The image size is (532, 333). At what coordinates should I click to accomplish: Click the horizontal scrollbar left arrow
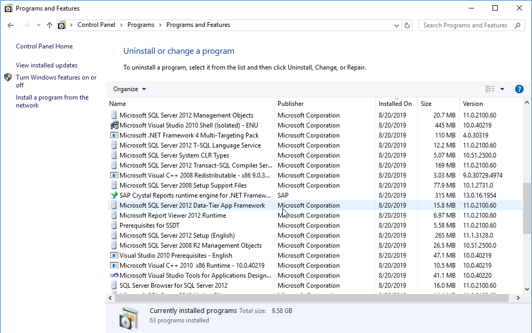pos(110,298)
